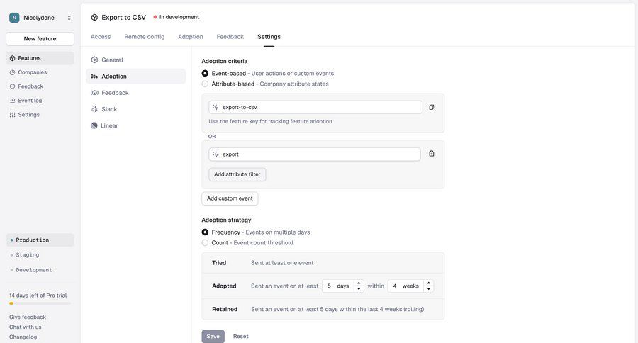The width and height of the screenshot is (638, 343).
Task: Decrease the weeks stepper value
Action: coord(428,289)
